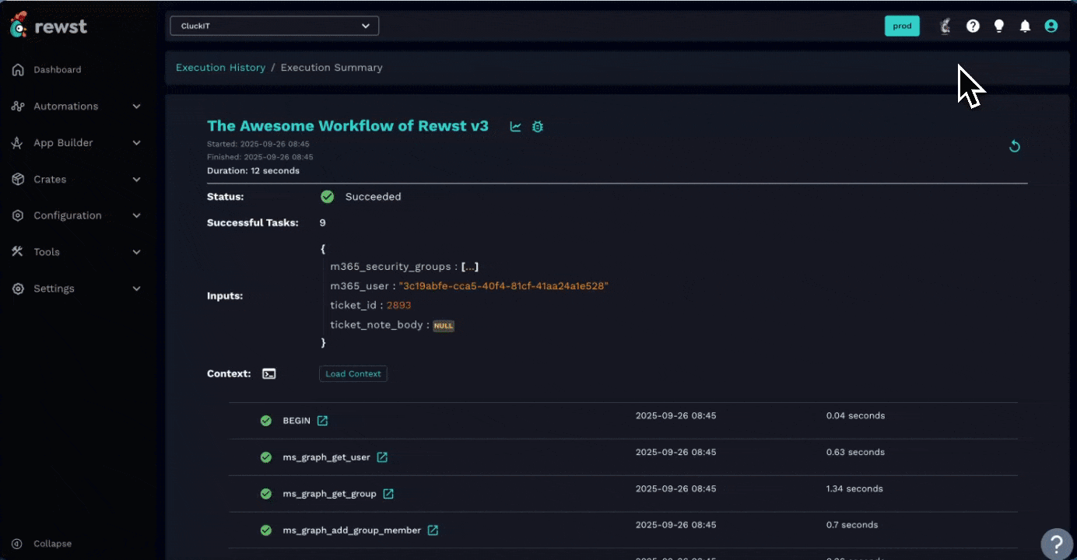Open the terminal icon next to Context
The height and width of the screenshot is (560, 1077).
(268, 373)
